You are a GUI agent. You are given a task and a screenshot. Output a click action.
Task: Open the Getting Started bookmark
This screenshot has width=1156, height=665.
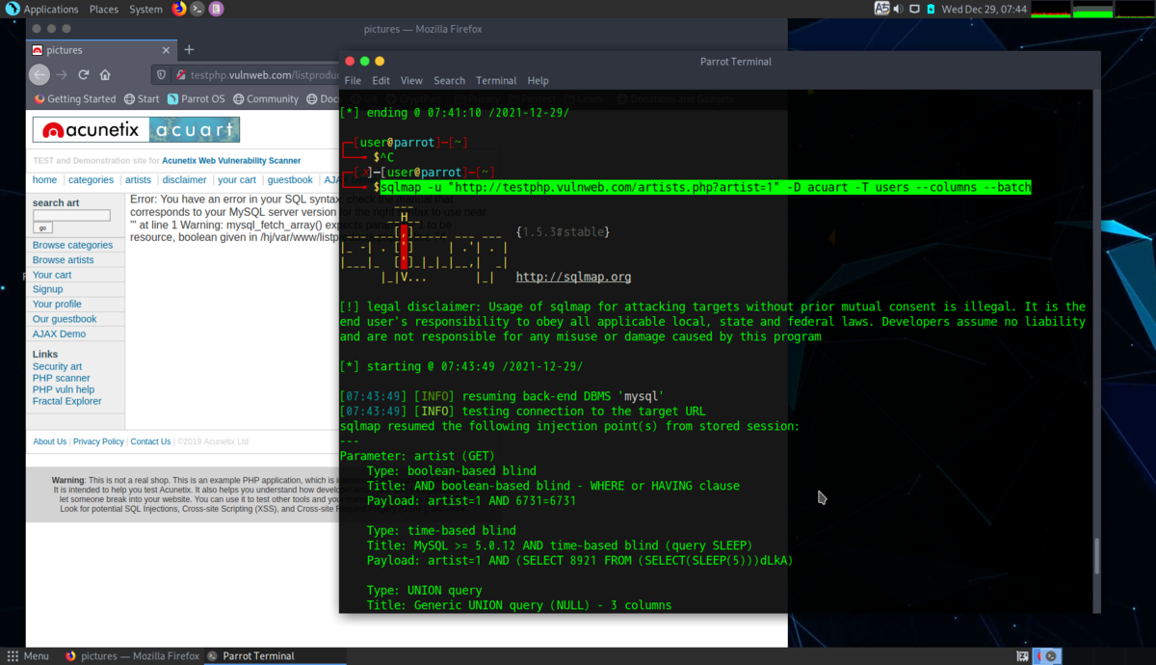pos(74,98)
